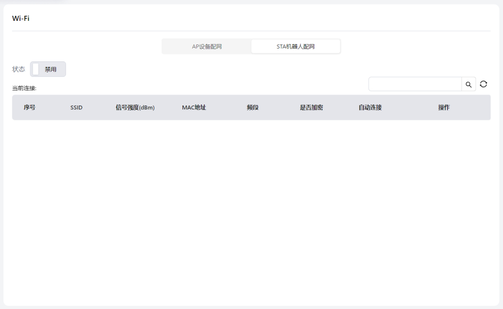This screenshot has height=309, width=503.
Task: Focus the Wi-Fi search input field
Action: [415, 84]
